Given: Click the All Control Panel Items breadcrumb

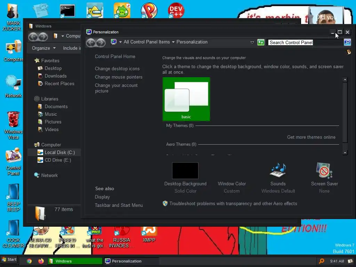Looking at the screenshot, I should coord(147,42).
